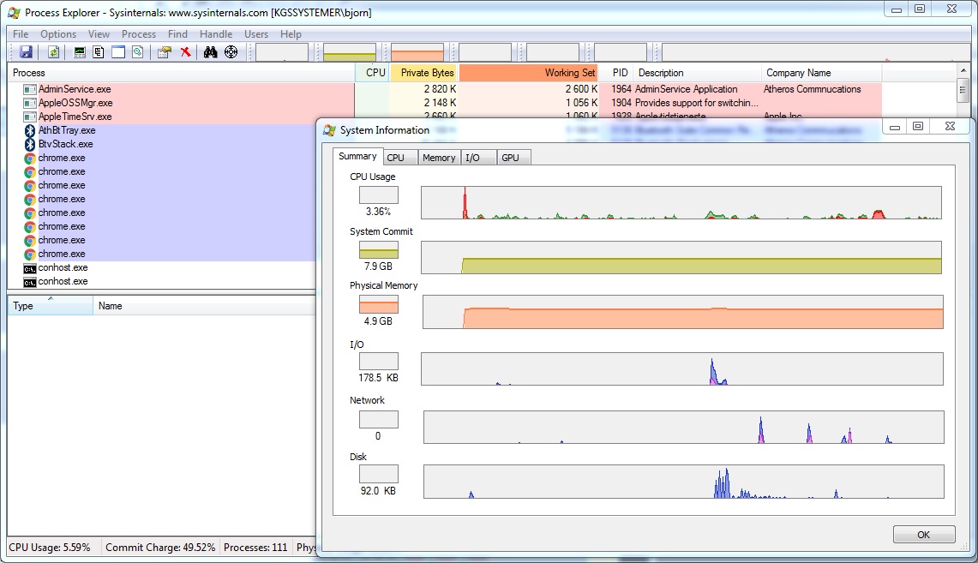Toggle the process tree view toolbar icon
This screenshot has width=978, height=563.
pyautogui.click(x=99, y=52)
